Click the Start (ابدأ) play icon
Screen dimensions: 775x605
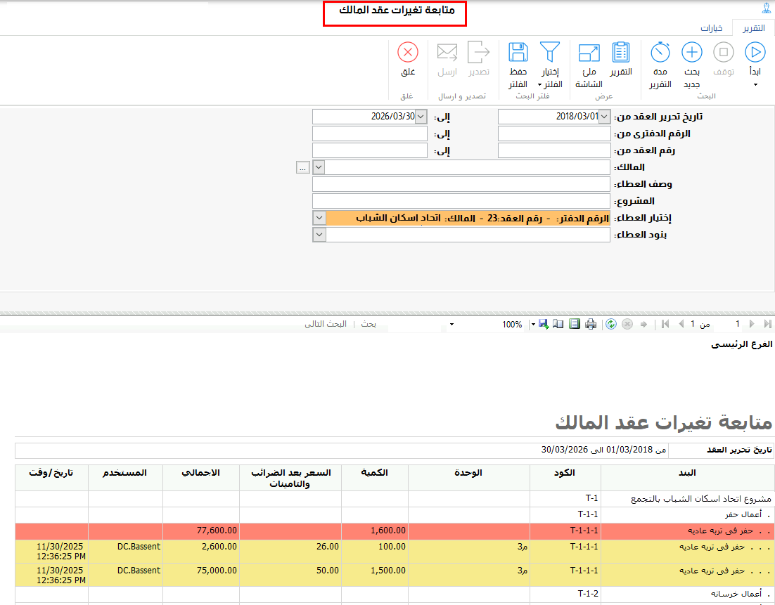click(x=755, y=53)
